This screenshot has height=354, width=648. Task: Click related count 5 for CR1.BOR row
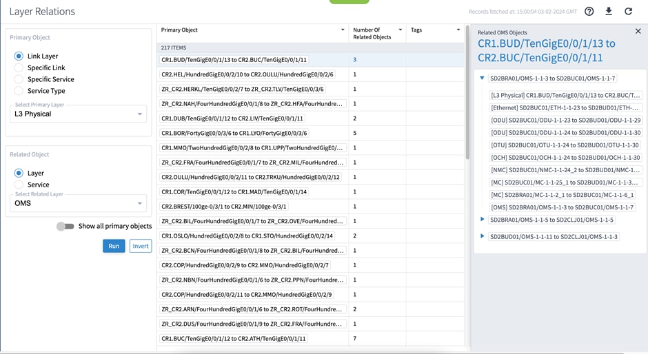(x=354, y=133)
